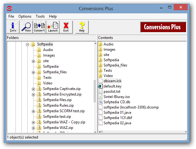Select Softpedia files.zip in the tree
This screenshot has width=196, height=149.
[x=57, y=100]
